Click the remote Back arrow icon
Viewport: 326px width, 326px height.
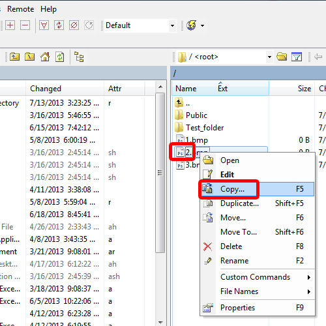[x=318, y=57]
